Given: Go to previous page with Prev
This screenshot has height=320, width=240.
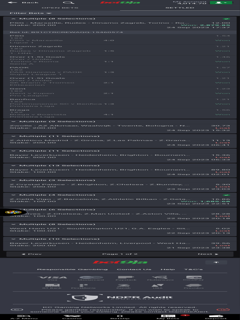Looking at the screenshot, I should point(32,254).
